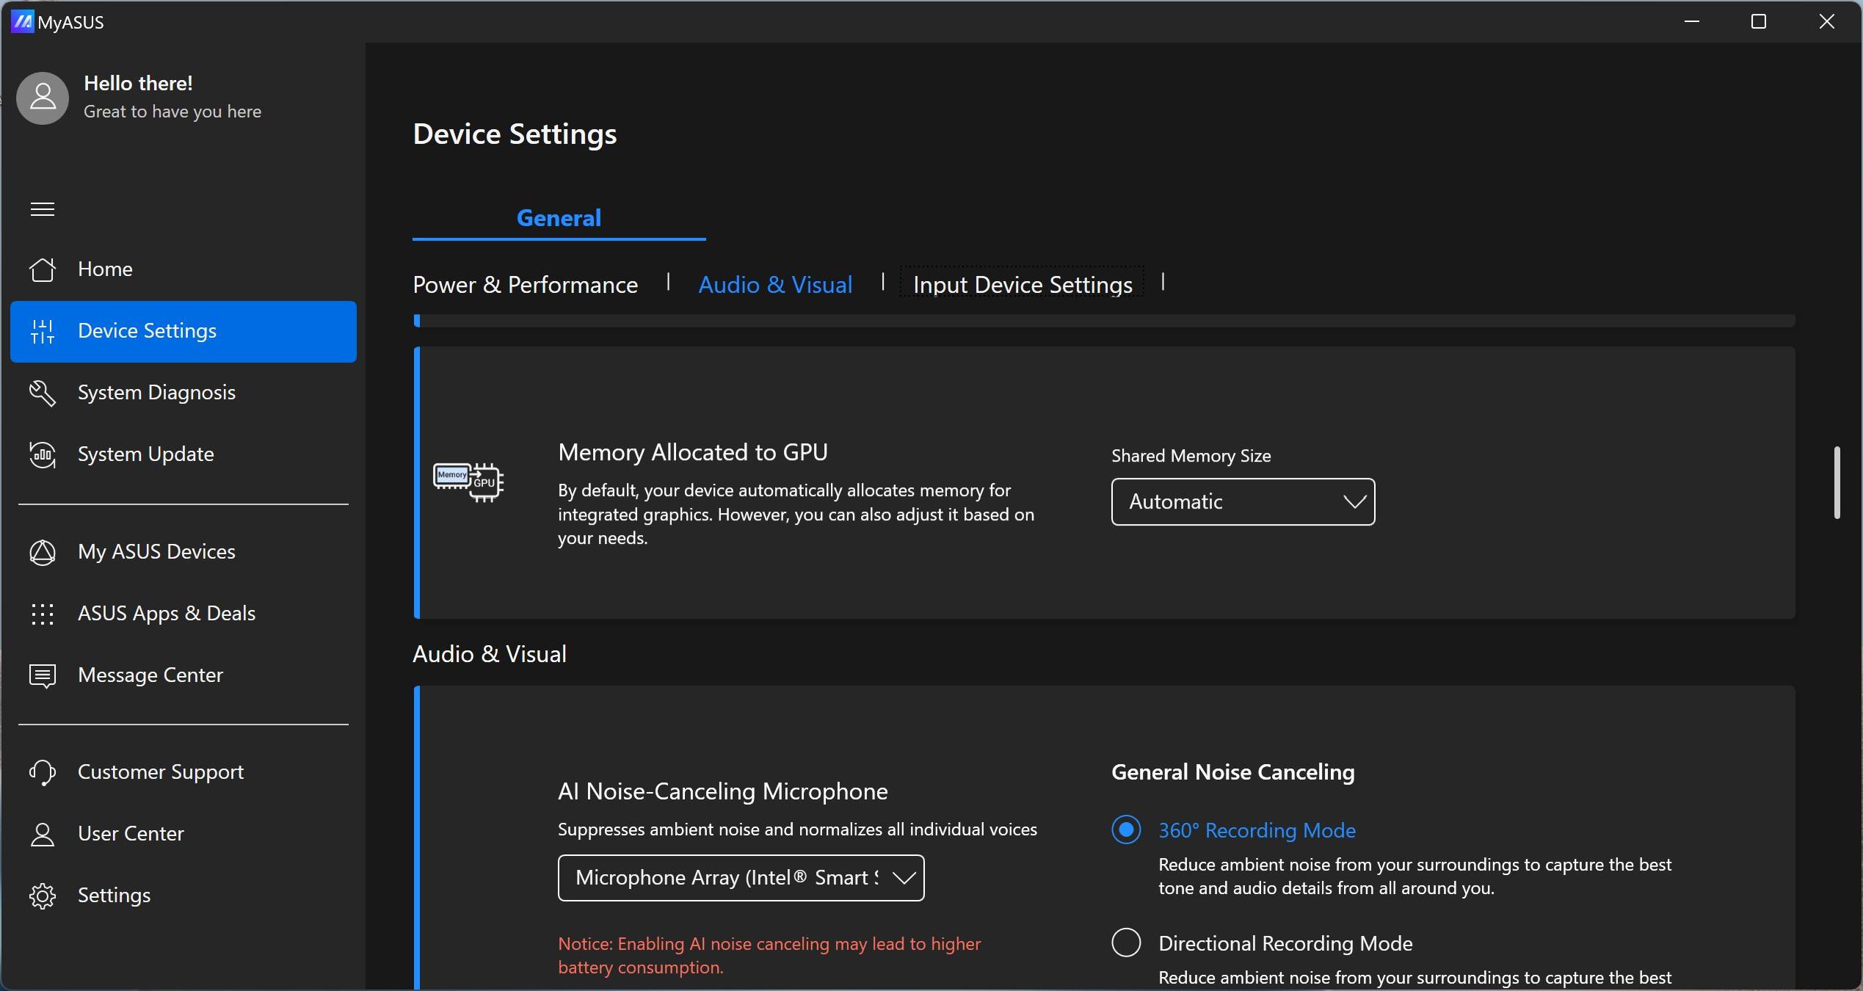
Task: Go to Input Device Settings section
Action: tap(1022, 285)
